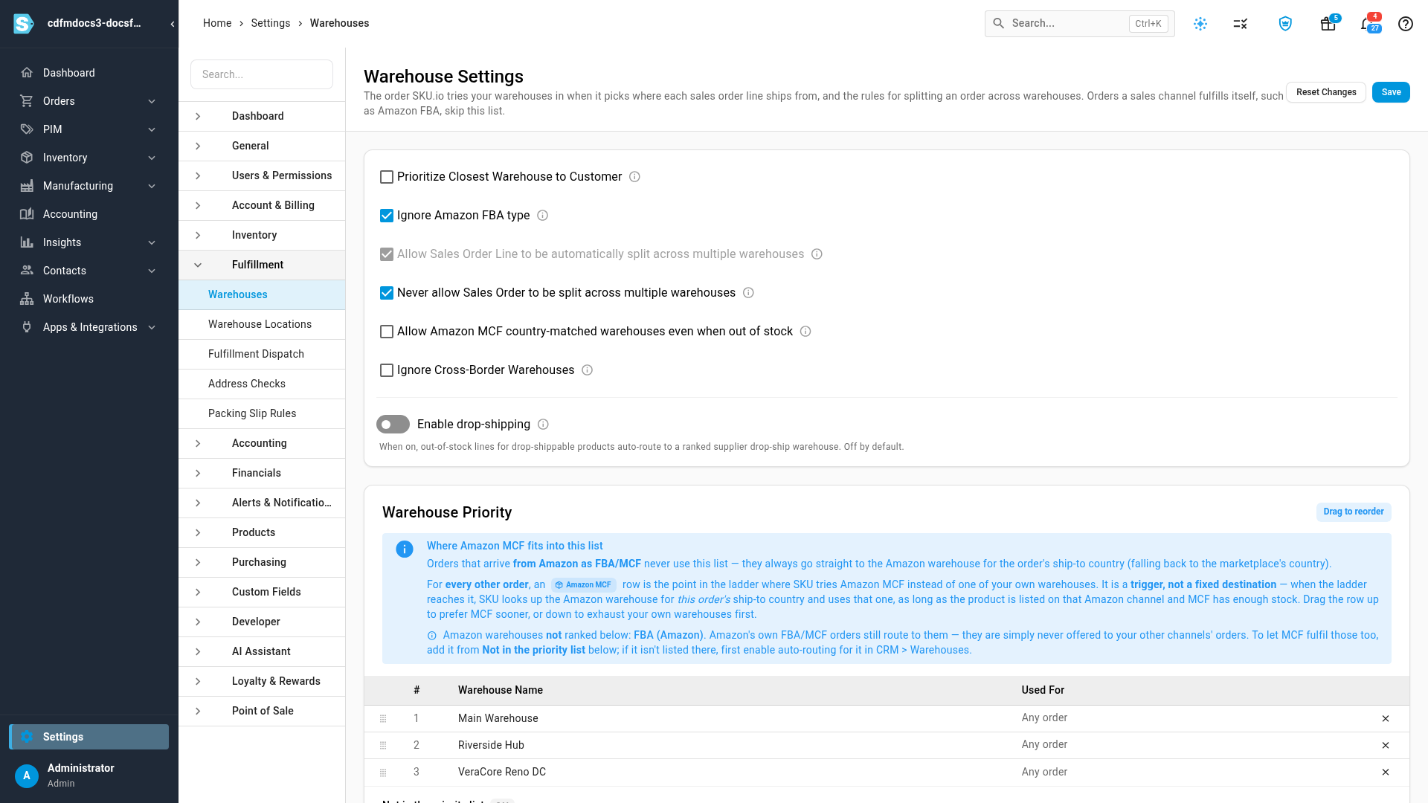
Task: Enable Prioritize Closest Warehouse to Customer
Action: point(387,177)
